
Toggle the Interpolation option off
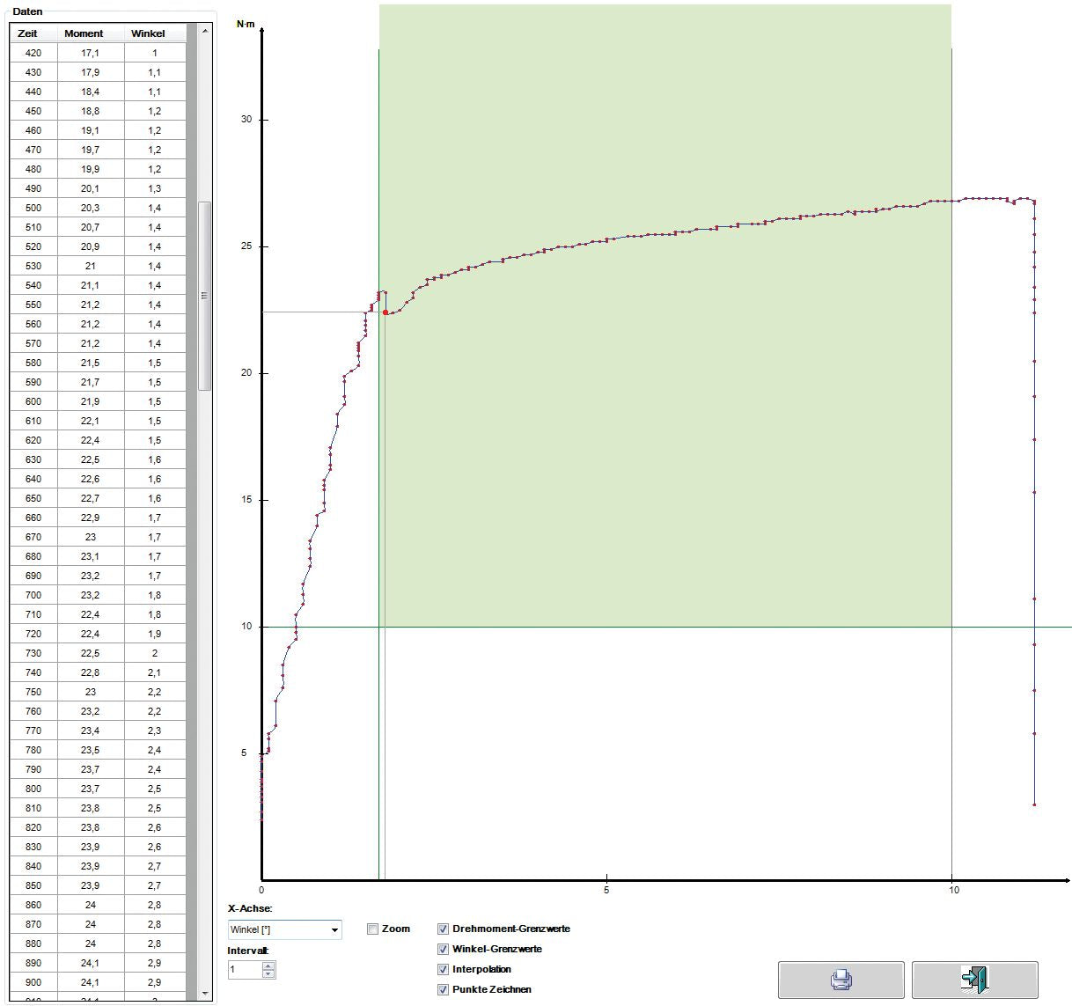point(442,969)
